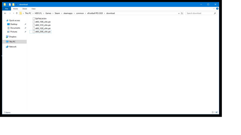Click the search magnifier icon
This screenshot has height=135, width=241.
215,13
